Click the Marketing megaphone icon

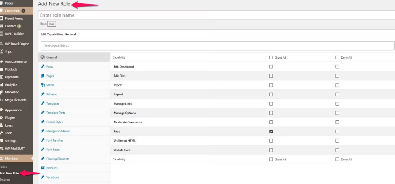[1, 92]
